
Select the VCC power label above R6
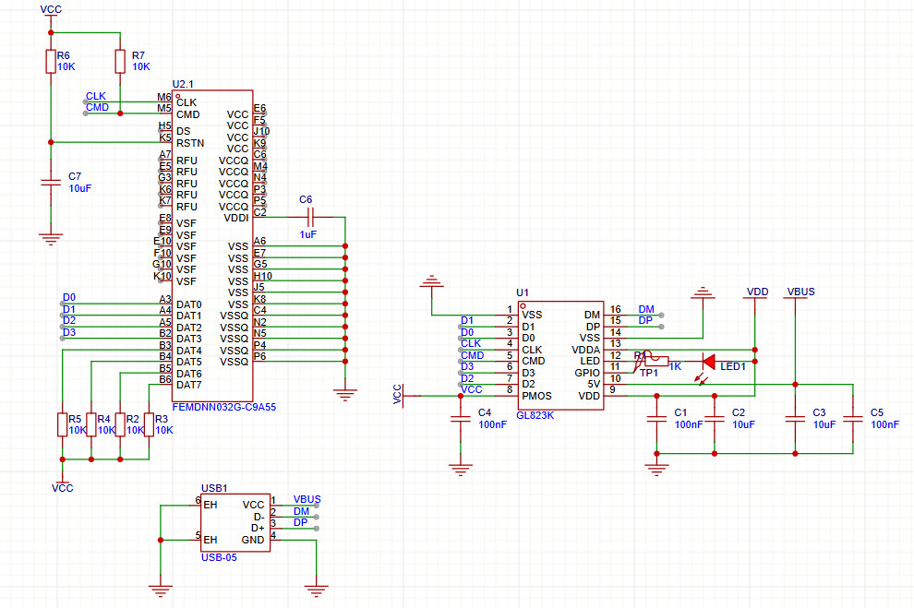51,10
